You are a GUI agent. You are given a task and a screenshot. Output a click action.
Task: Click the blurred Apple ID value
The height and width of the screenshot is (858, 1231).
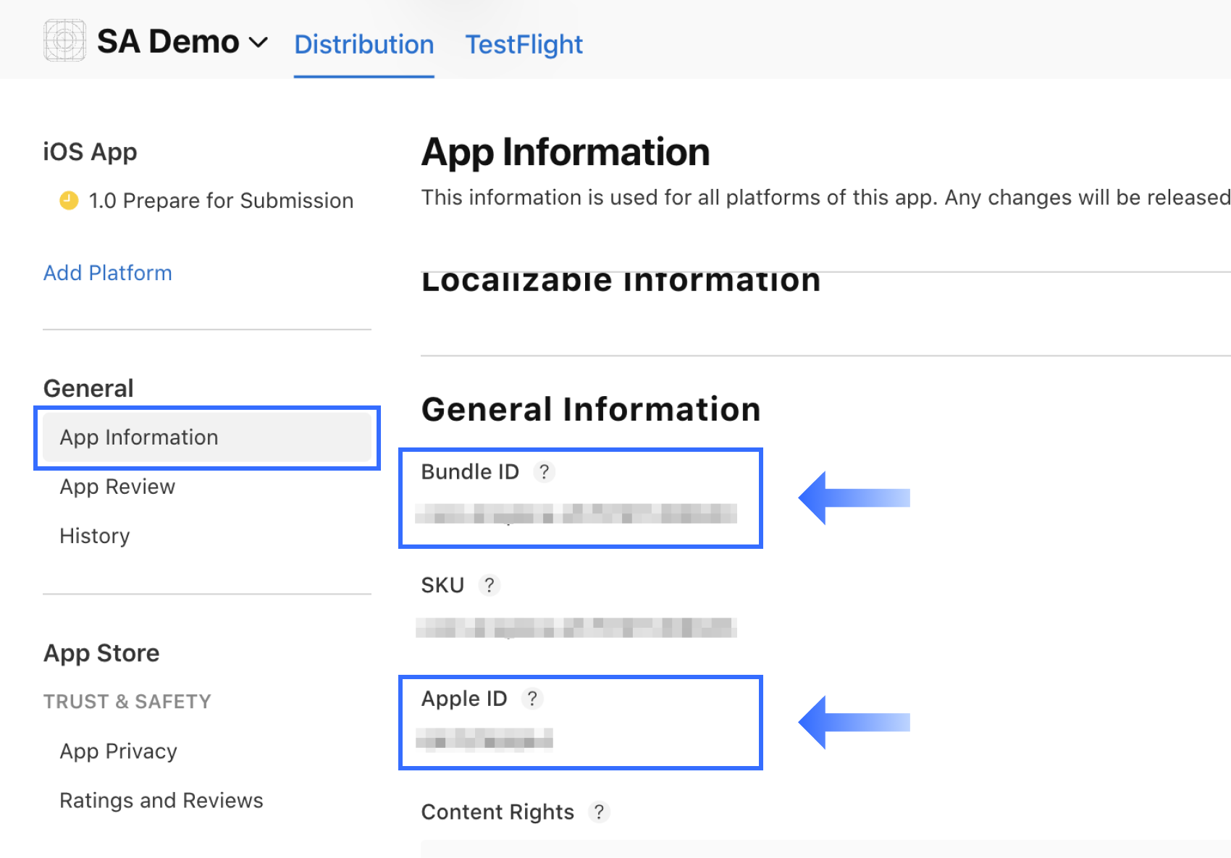point(484,740)
